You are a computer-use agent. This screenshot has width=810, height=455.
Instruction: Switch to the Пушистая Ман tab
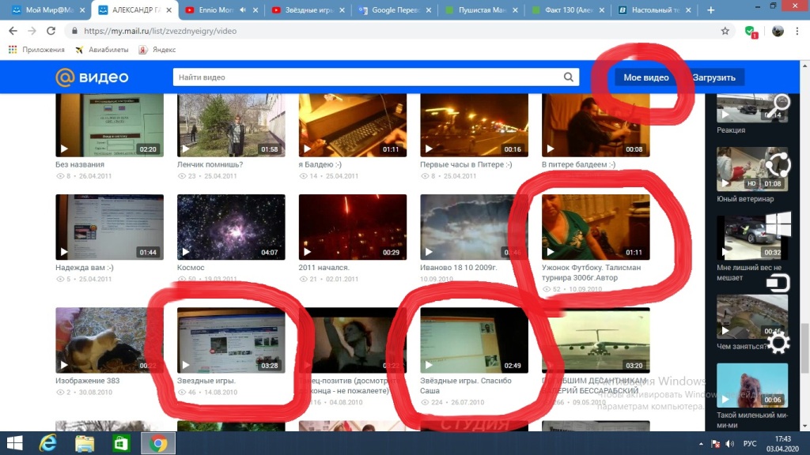pyautogui.click(x=482, y=9)
